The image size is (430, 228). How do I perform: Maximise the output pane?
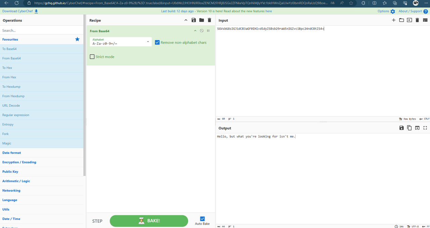[425, 128]
